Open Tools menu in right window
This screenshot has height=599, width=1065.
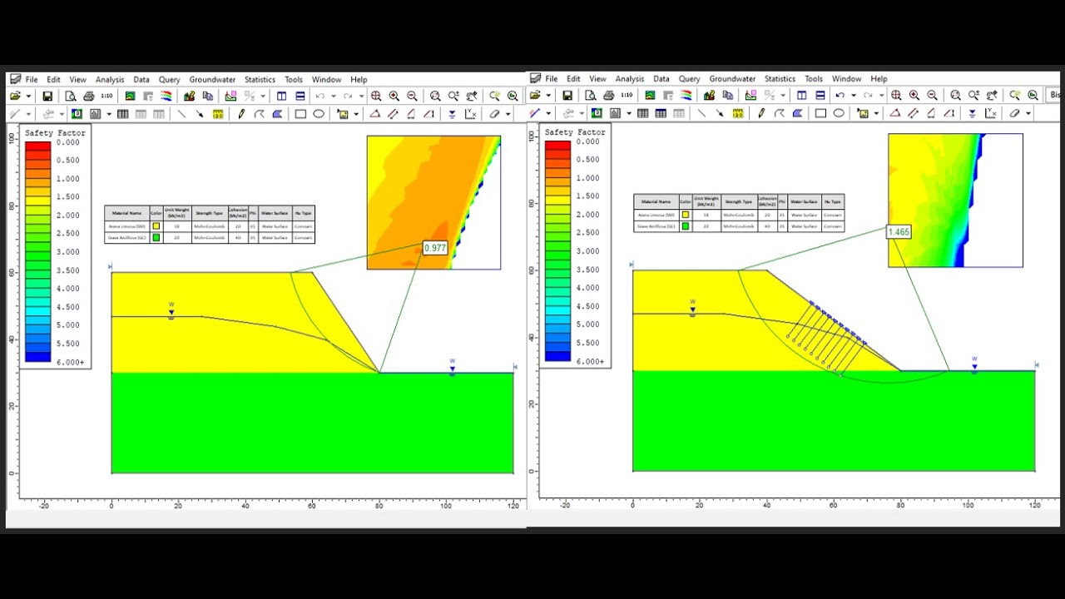tap(814, 79)
